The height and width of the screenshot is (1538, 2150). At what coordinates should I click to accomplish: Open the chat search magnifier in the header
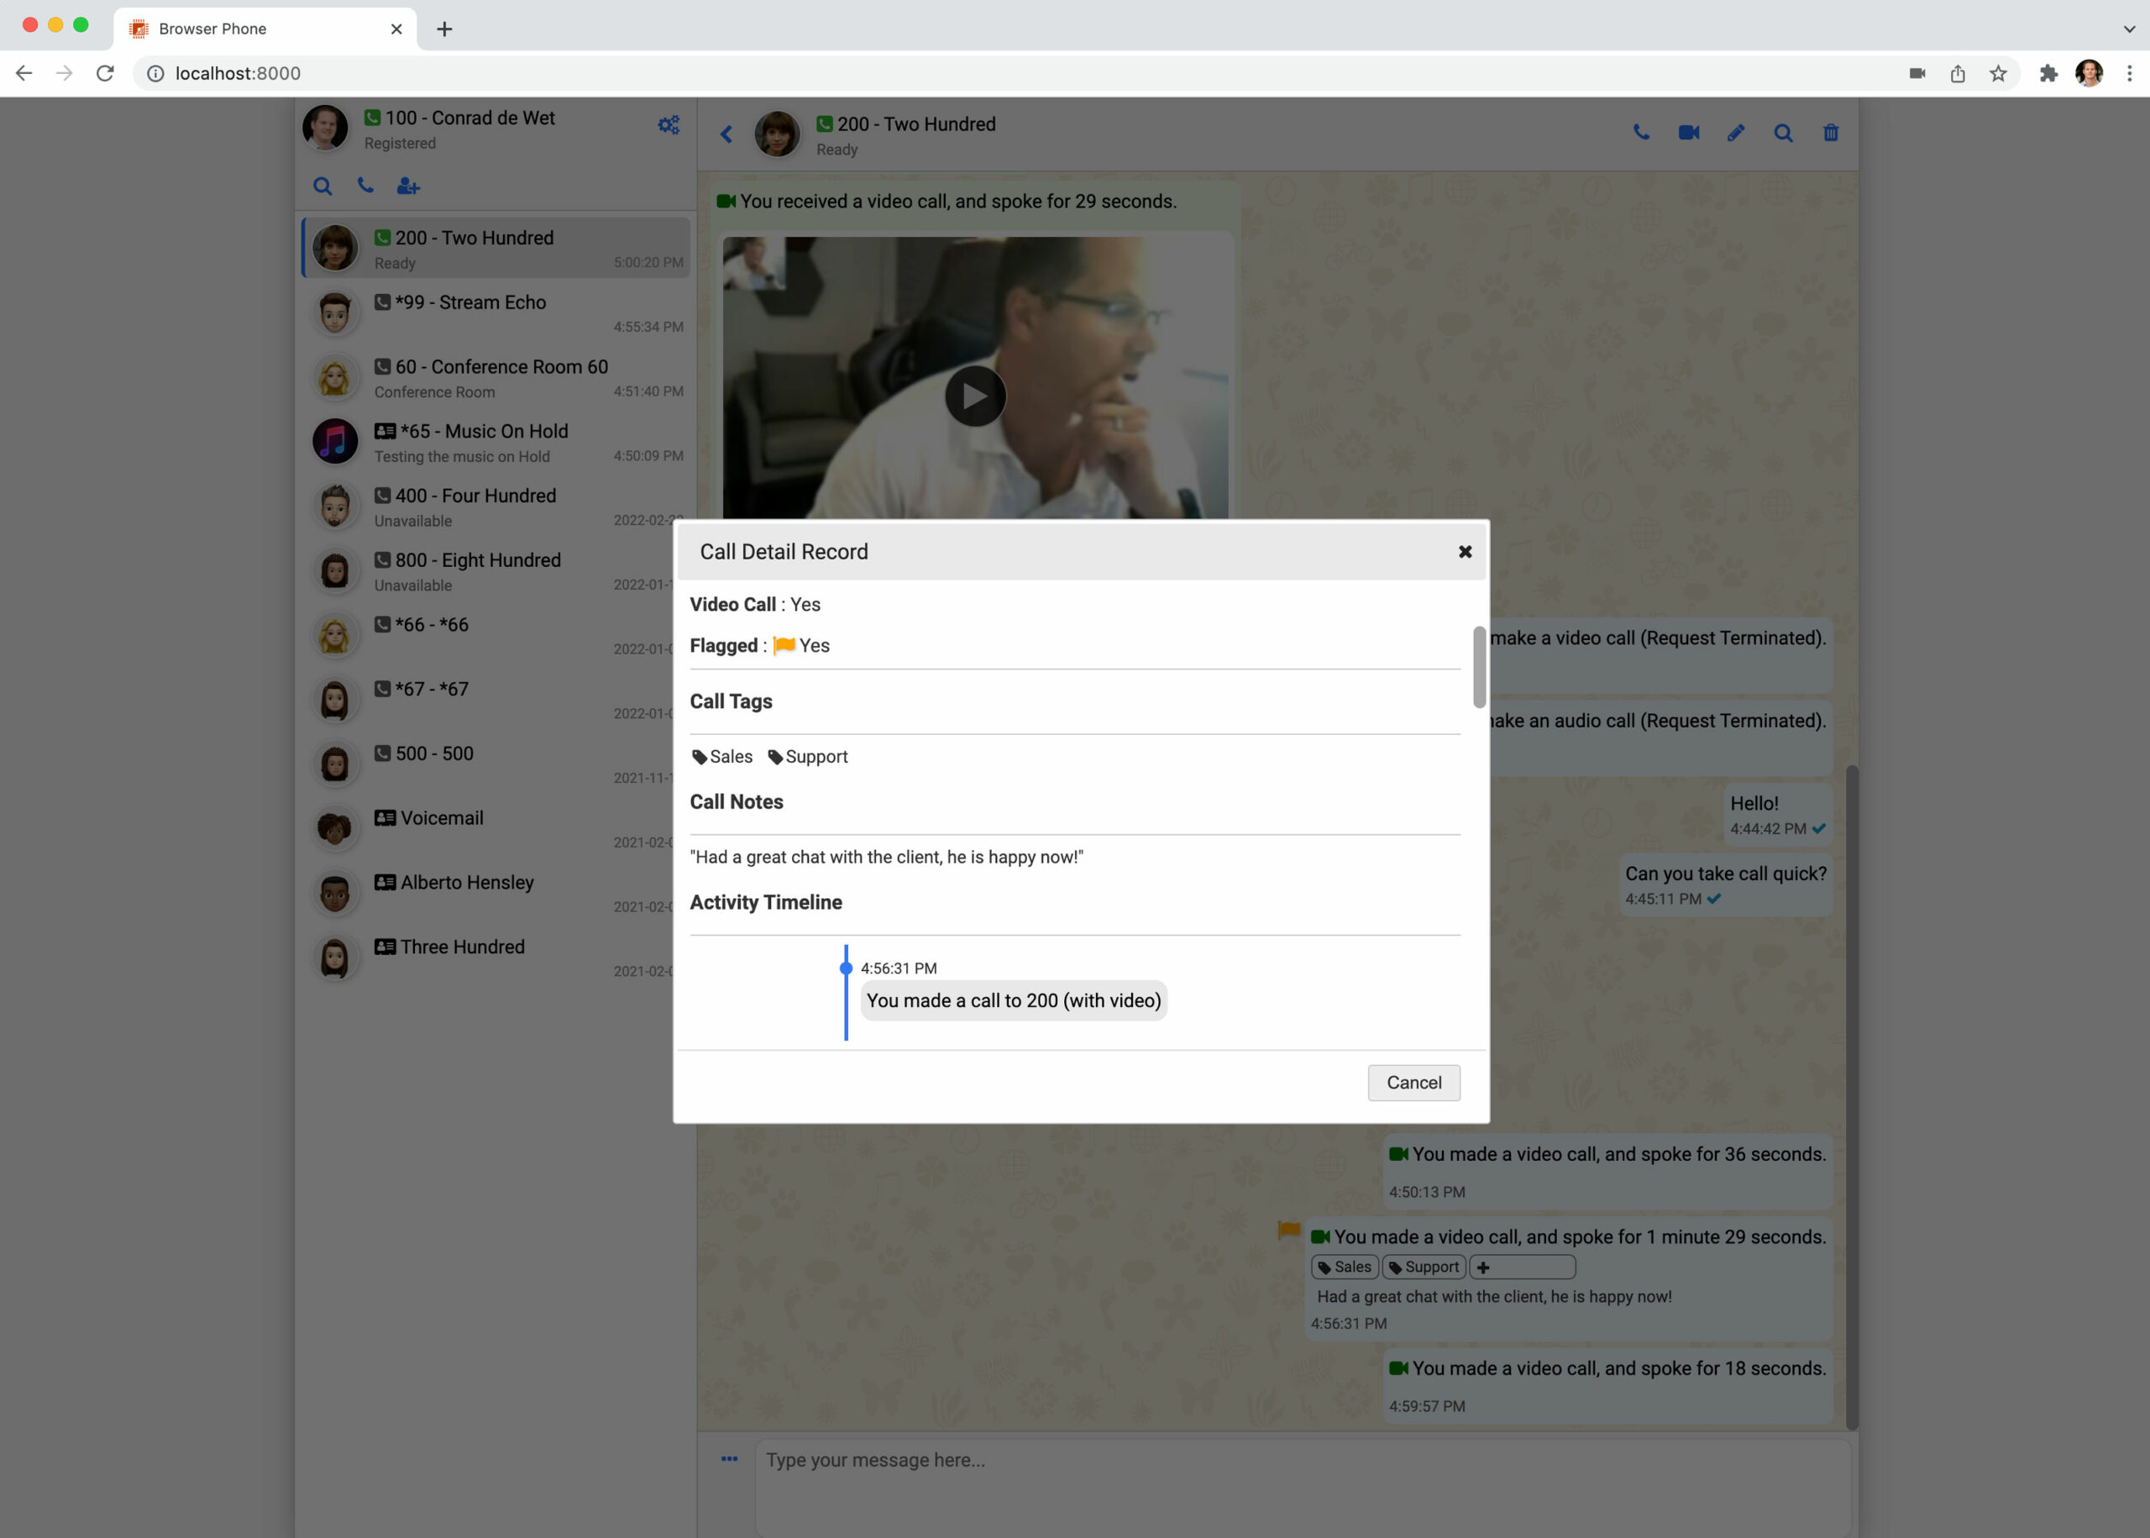(x=1783, y=133)
